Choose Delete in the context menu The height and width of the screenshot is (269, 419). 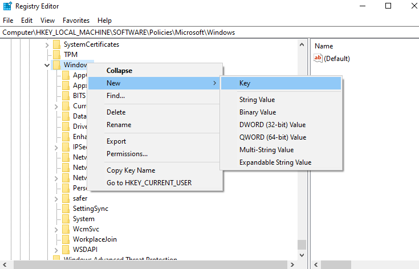tap(155, 112)
